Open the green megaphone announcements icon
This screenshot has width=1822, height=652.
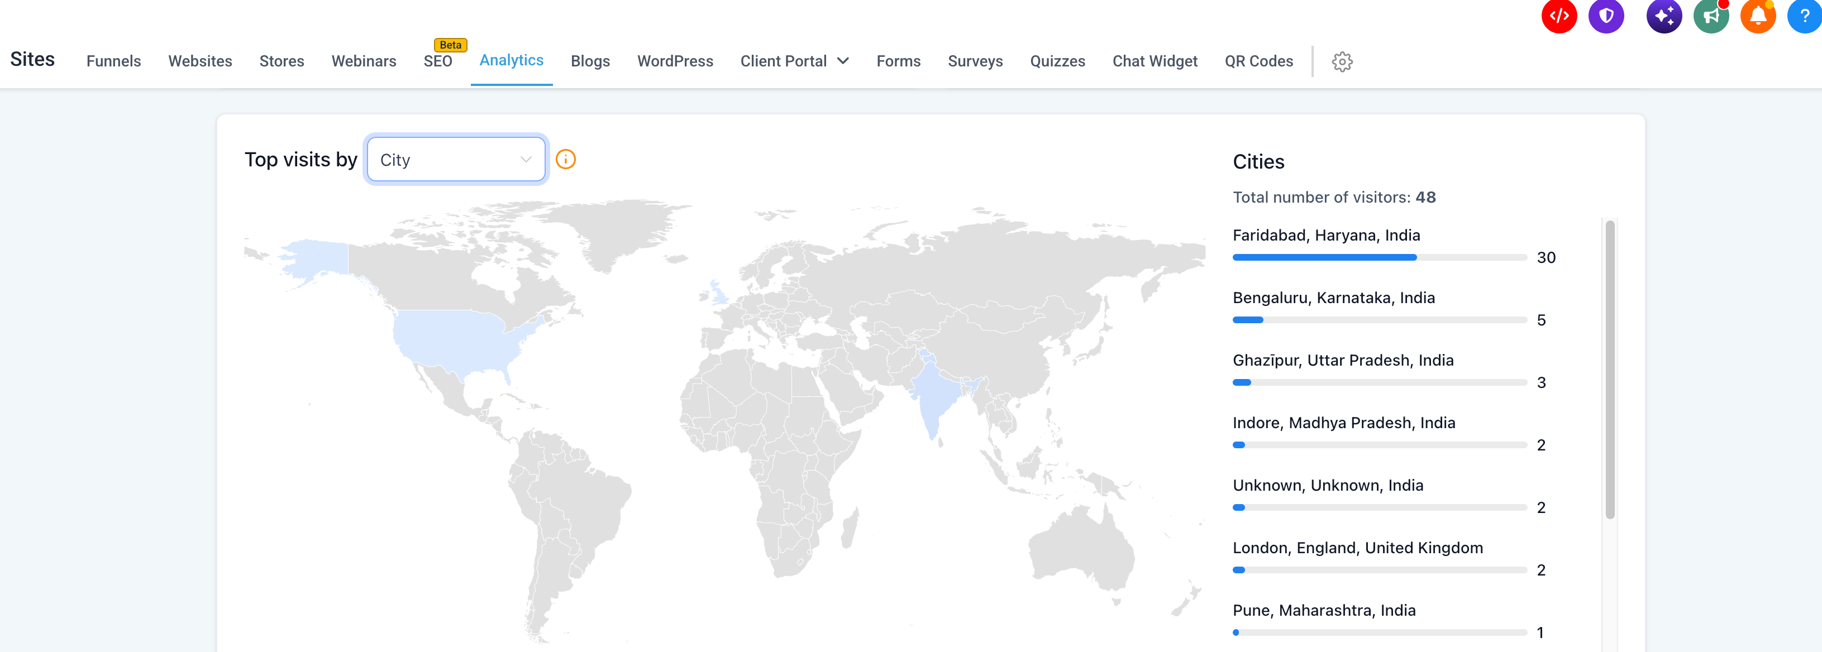(1711, 16)
